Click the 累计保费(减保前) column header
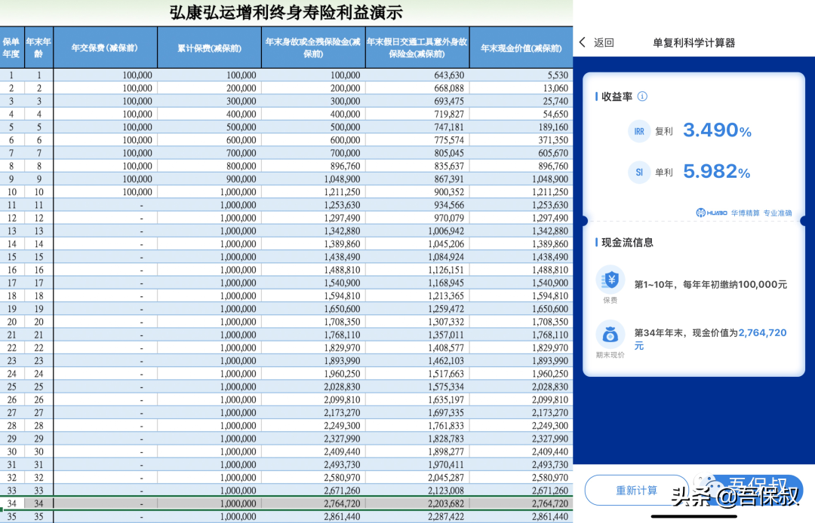 click(x=210, y=47)
